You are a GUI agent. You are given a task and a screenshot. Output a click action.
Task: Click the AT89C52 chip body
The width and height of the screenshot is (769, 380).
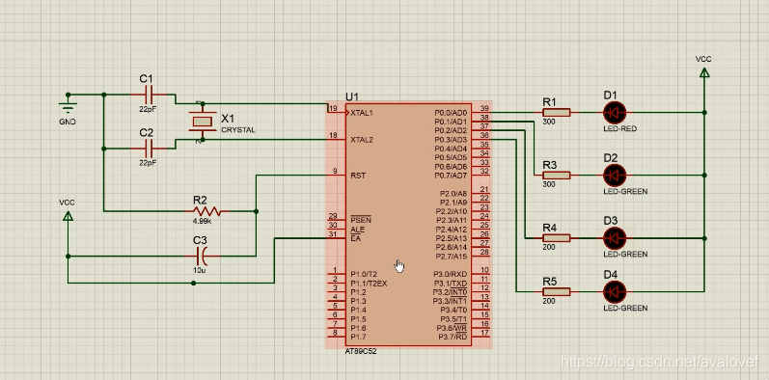click(408, 225)
